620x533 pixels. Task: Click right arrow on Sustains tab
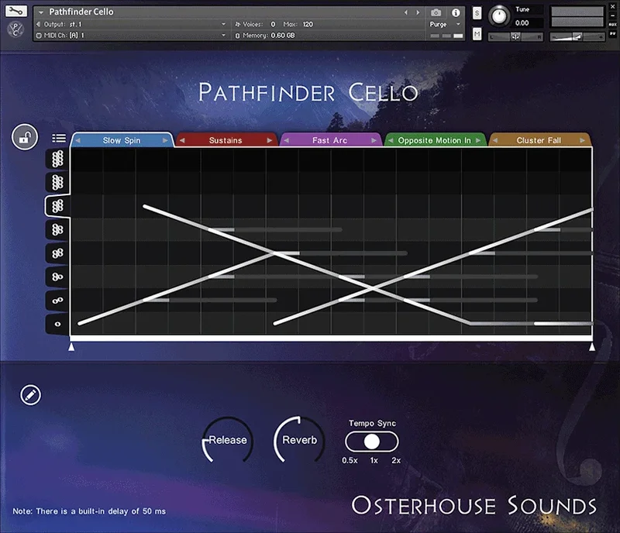coord(270,140)
